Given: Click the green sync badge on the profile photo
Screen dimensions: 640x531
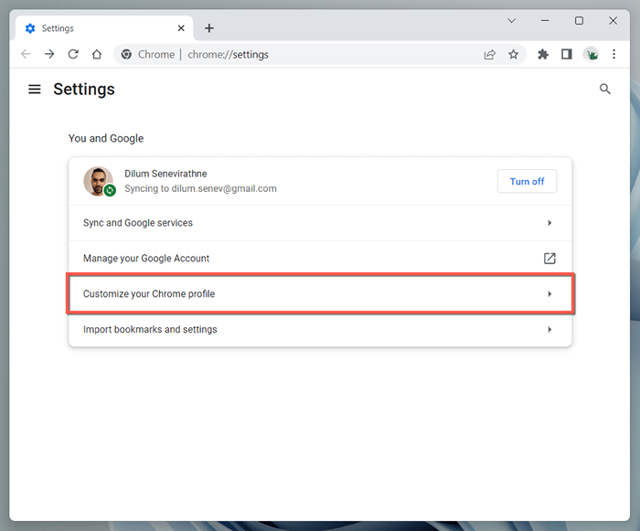Looking at the screenshot, I should click(x=110, y=190).
